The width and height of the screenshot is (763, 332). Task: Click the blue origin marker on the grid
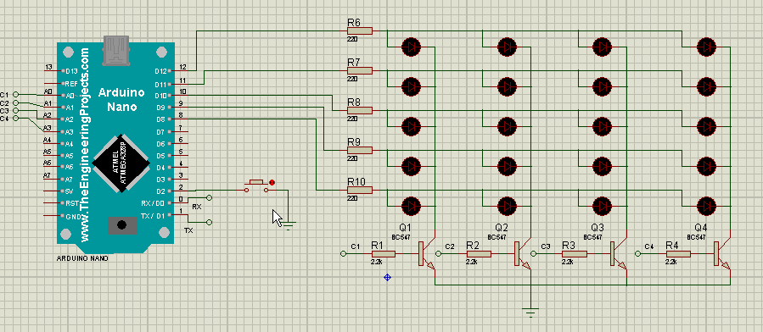point(387,277)
